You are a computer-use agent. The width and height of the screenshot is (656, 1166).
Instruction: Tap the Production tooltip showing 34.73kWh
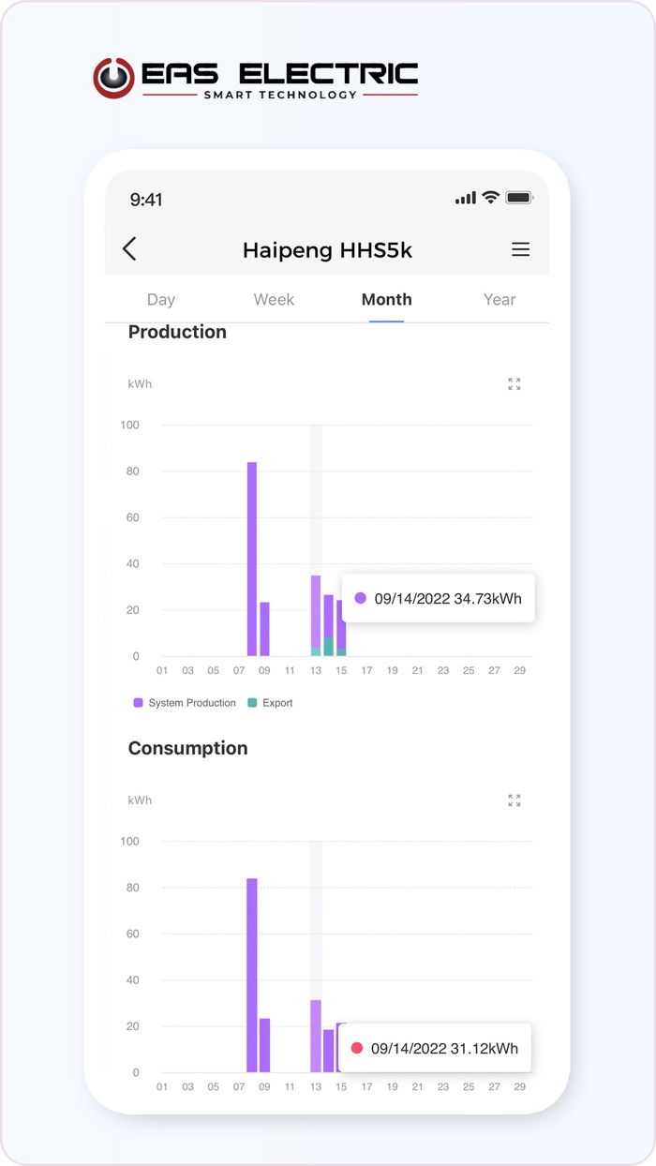point(438,598)
